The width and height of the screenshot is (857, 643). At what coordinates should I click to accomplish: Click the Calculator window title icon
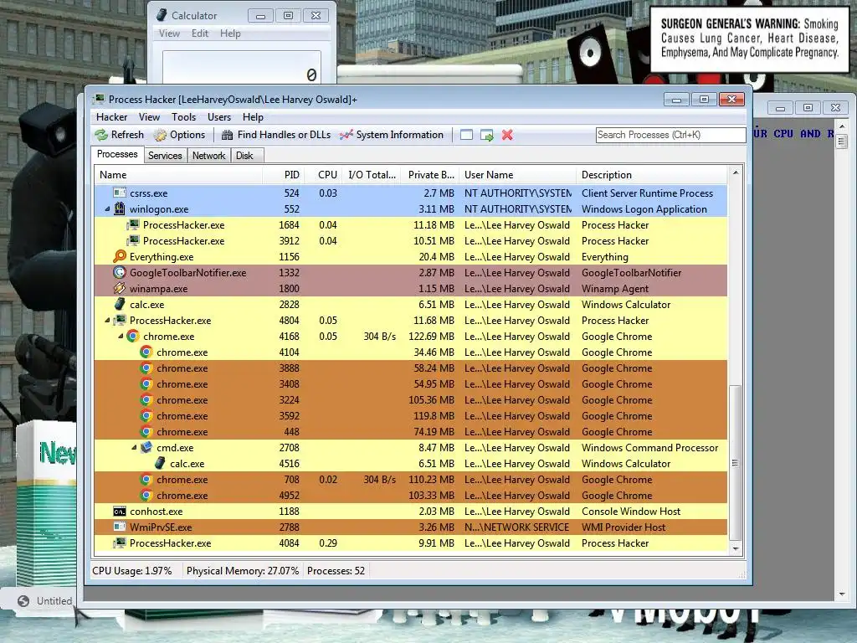tap(162, 15)
